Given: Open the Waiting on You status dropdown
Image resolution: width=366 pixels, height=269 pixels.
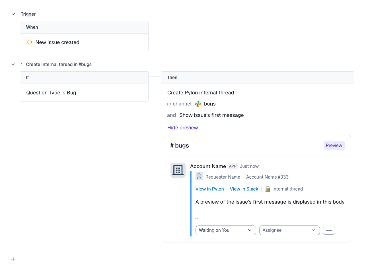Looking at the screenshot, I should point(225,230).
